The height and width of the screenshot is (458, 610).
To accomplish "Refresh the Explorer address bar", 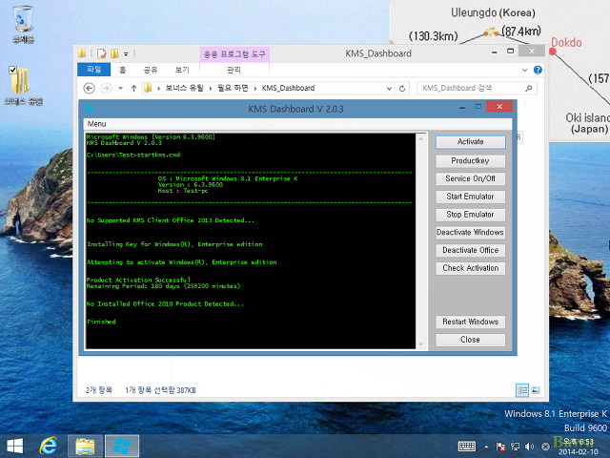I will coord(402,89).
